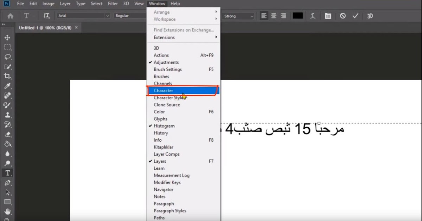Choose Channels from the Window menu
422x221 pixels.
184,83
